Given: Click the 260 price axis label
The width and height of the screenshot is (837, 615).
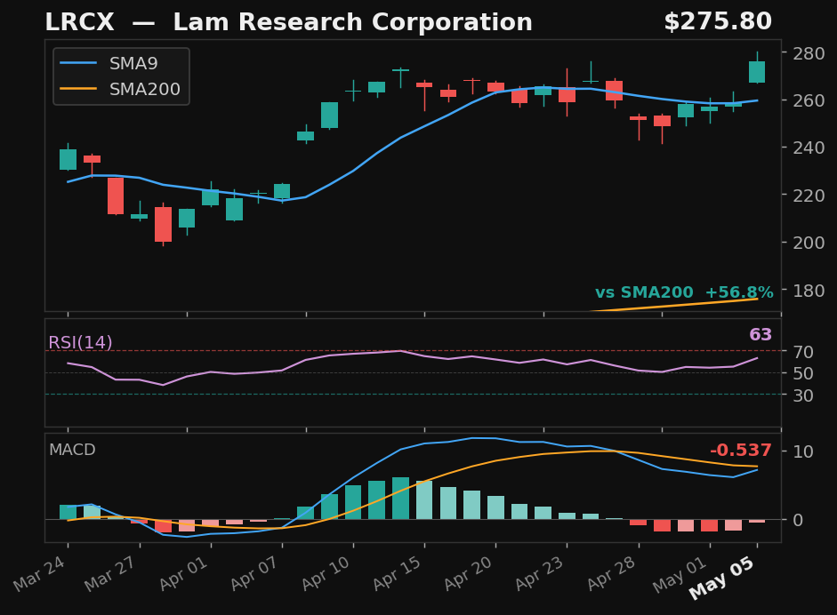Looking at the screenshot, I should coord(809,100).
